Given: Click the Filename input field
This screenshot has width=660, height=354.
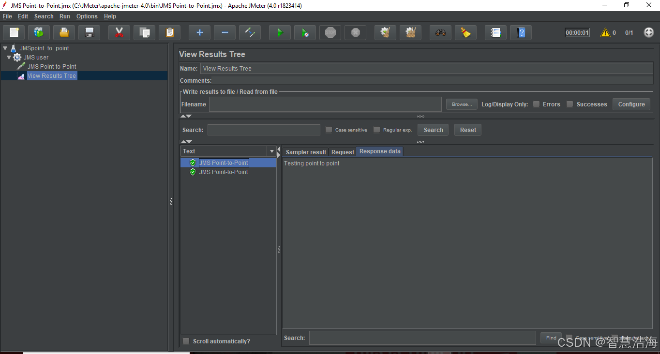Looking at the screenshot, I should [x=325, y=104].
